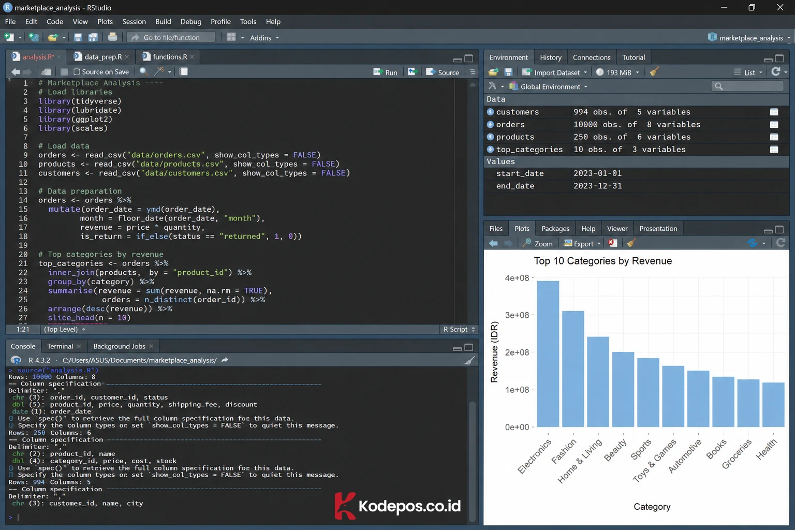Image resolution: width=795 pixels, height=530 pixels.
Task: Open the Export plot dropdown
Action: coord(582,243)
